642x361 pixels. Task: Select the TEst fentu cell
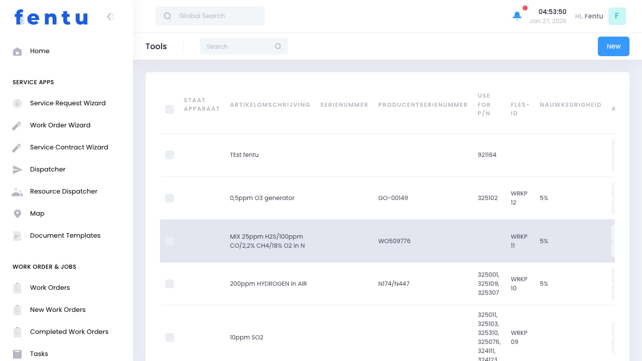tap(244, 155)
